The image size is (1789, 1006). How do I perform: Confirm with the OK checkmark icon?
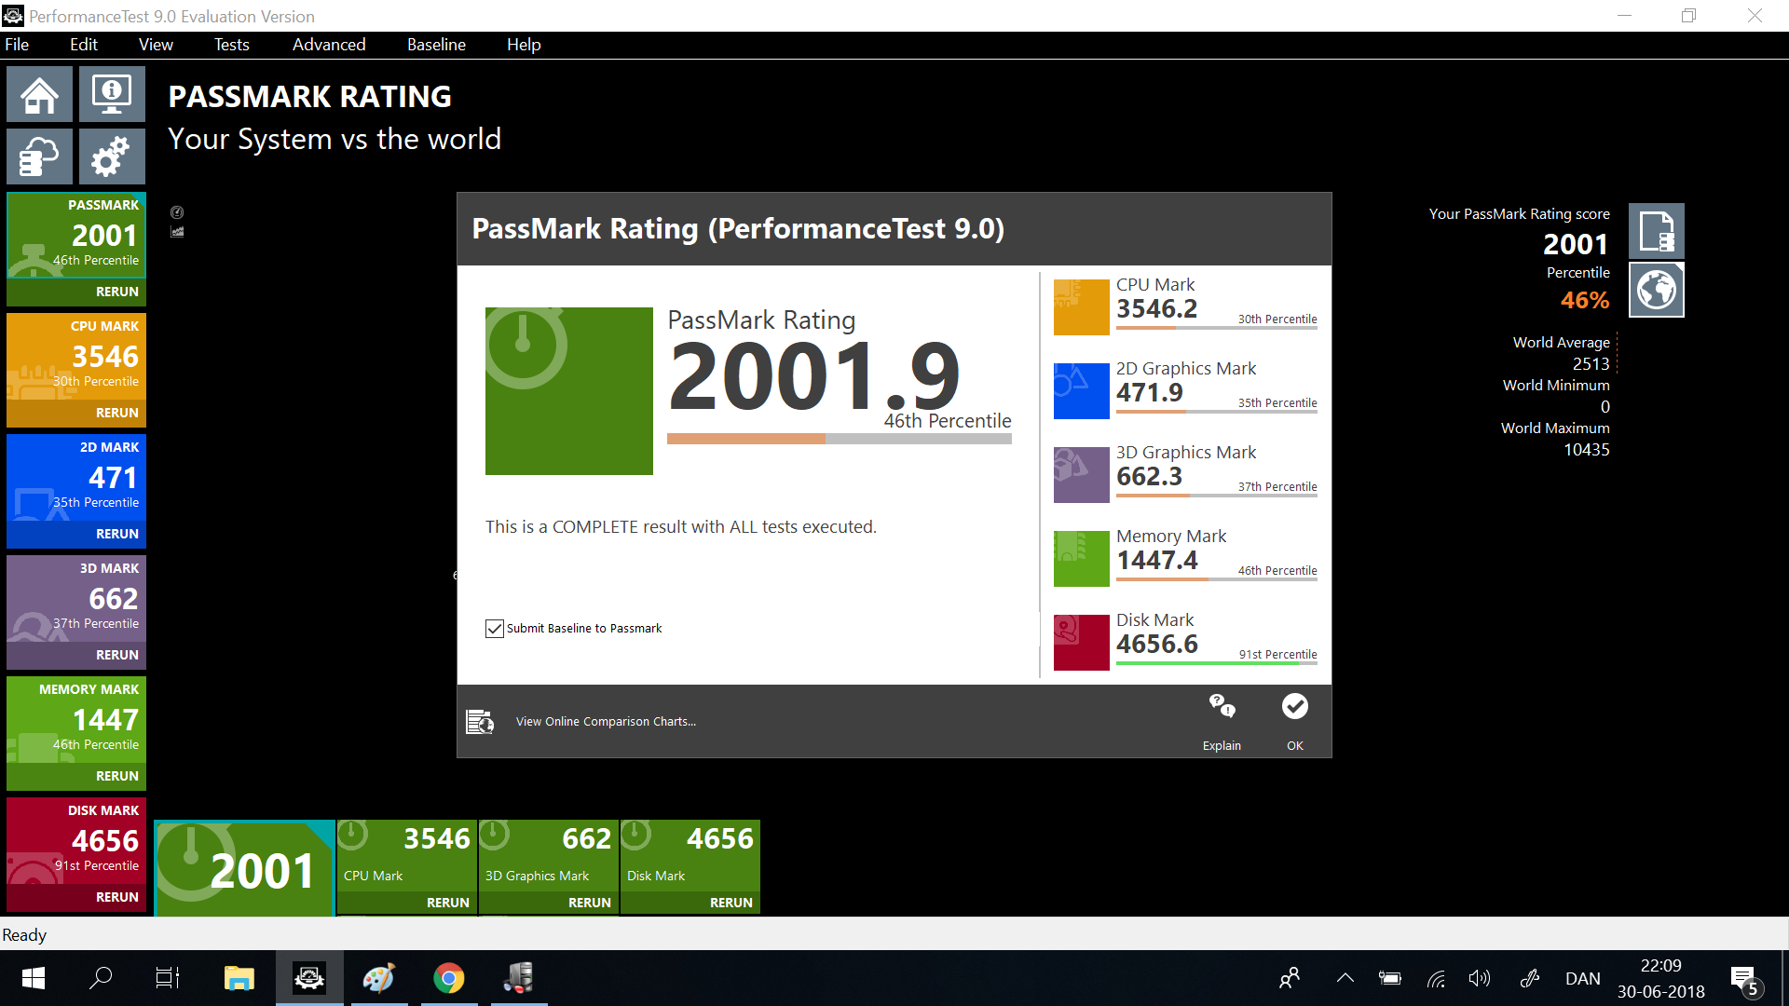coord(1294,706)
